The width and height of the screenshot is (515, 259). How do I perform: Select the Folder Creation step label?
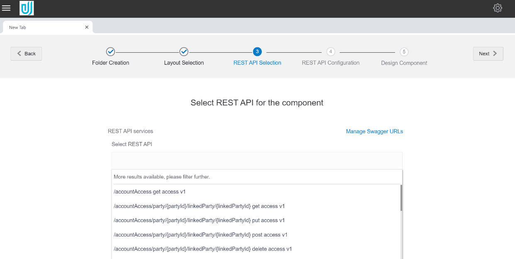(x=110, y=63)
